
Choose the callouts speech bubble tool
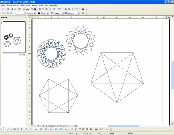(61, 129)
